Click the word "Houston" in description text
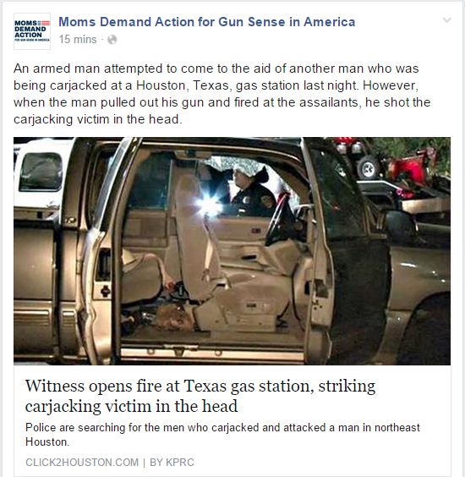Image resolution: width=465 pixels, height=477 pixels. (46, 441)
